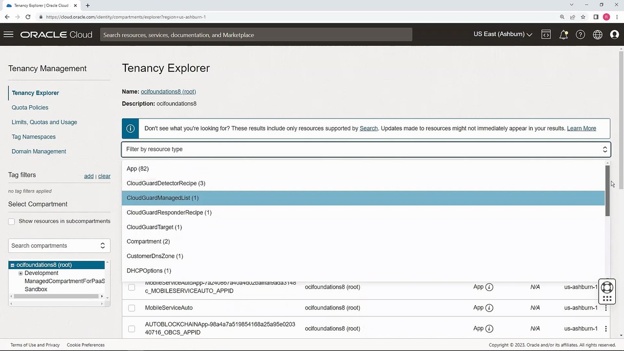Click clear under Tag filters
Screen dimensions: 624x351
(x=104, y=176)
